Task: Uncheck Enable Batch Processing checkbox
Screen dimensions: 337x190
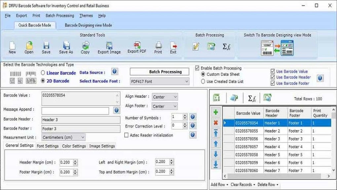Action: (197, 68)
